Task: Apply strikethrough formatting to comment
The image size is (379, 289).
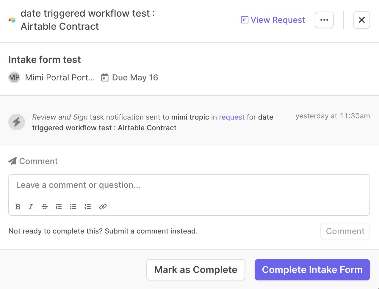Action: (x=45, y=207)
